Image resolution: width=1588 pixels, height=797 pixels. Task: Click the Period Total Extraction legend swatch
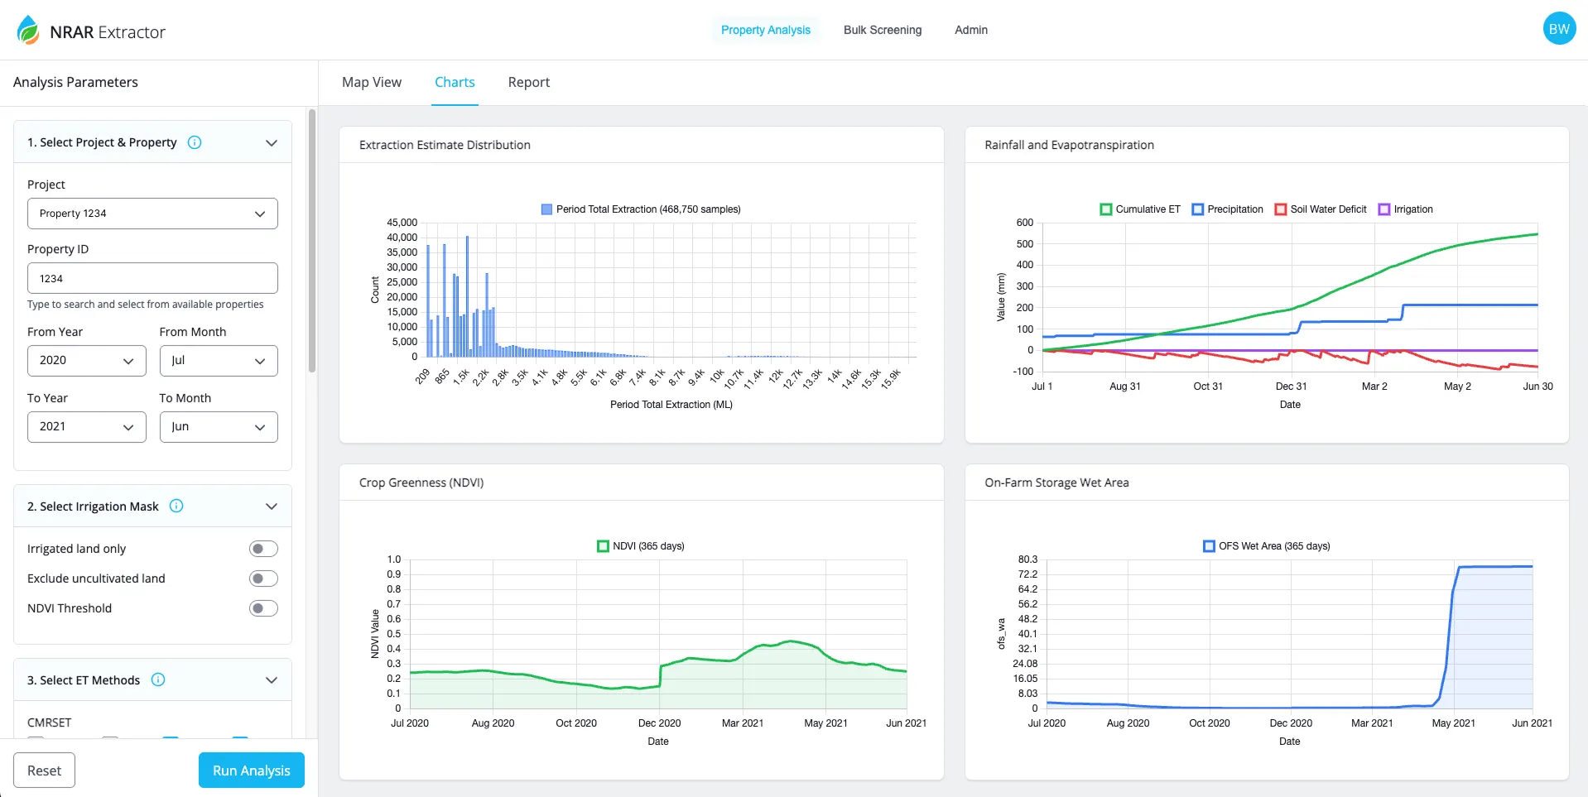pyautogui.click(x=546, y=209)
